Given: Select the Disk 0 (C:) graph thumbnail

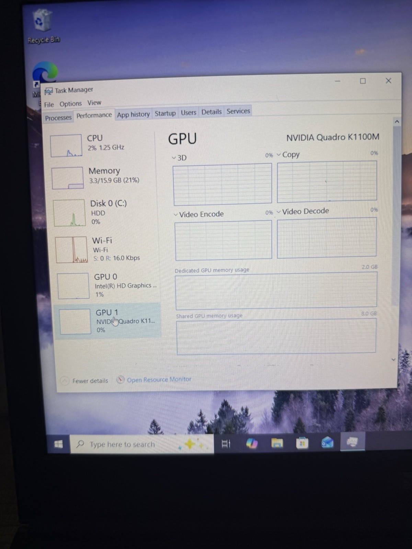Looking at the screenshot, I should point(69,213).
